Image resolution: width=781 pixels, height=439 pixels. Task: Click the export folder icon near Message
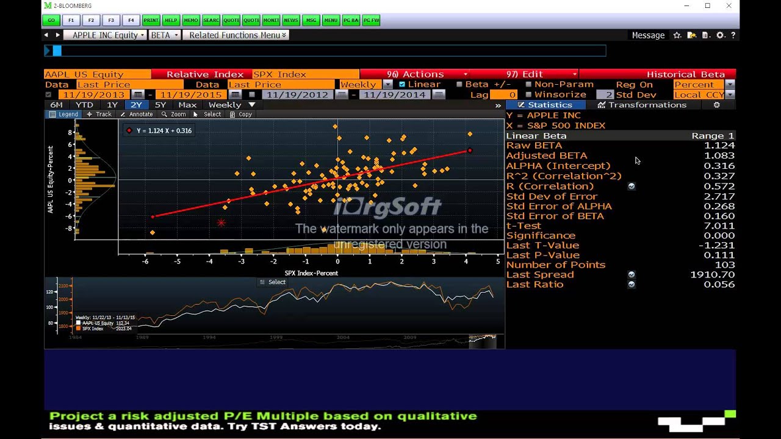691,35
